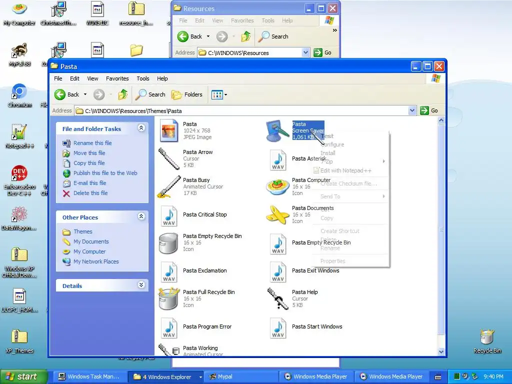Open Views icon in Pasta toolbar
Viewport: 512px width, 384px height.
pyautogui.click(x=217, y=94)
